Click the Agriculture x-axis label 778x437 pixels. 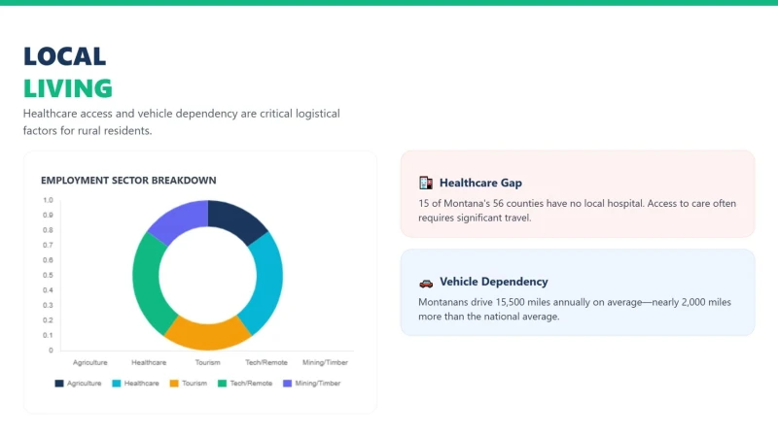(x=89, y=362)
